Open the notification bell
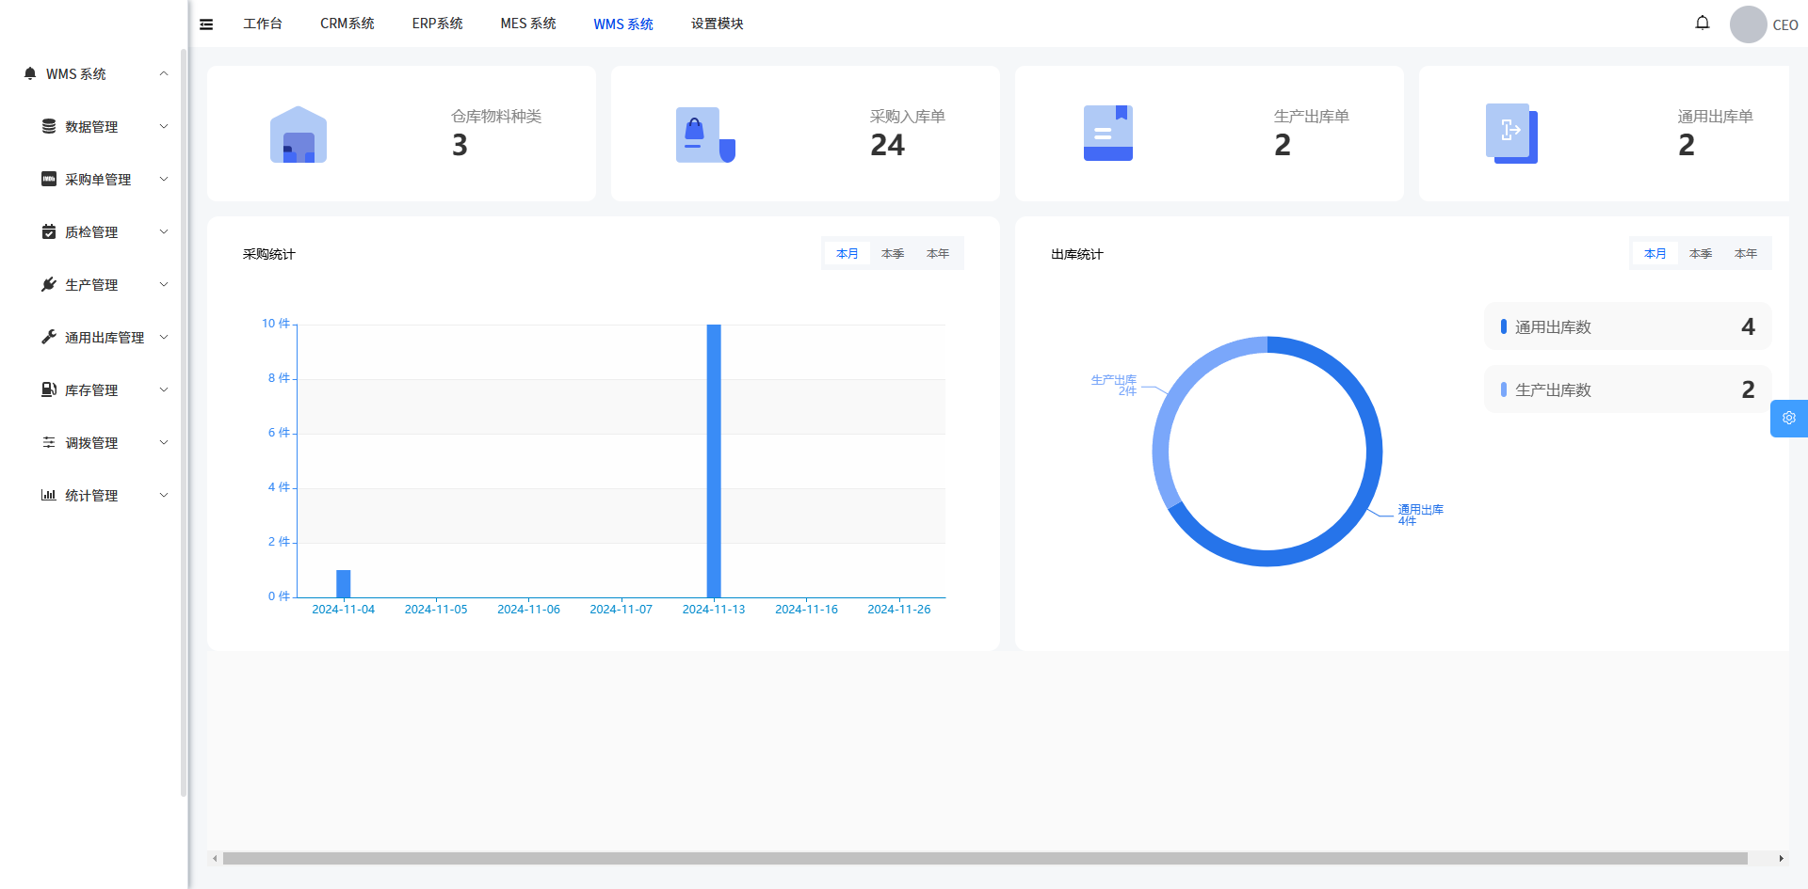This screenshot has width=1808, height=889. (x=1702, y=24)
